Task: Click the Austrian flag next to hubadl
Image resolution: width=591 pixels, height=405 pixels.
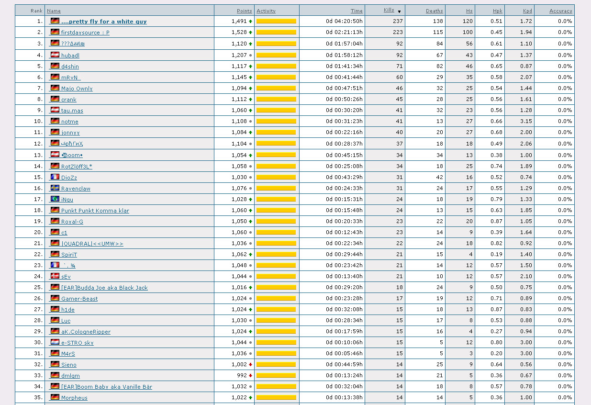Action: pyautogui.click(x=55, y=55)
